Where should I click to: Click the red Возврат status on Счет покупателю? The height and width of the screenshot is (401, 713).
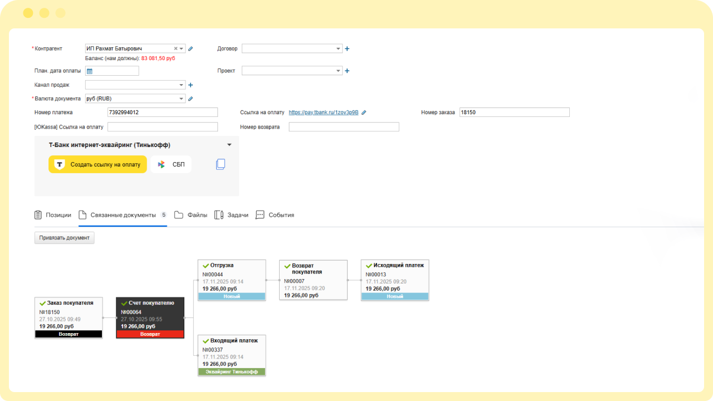pos(150,334)
